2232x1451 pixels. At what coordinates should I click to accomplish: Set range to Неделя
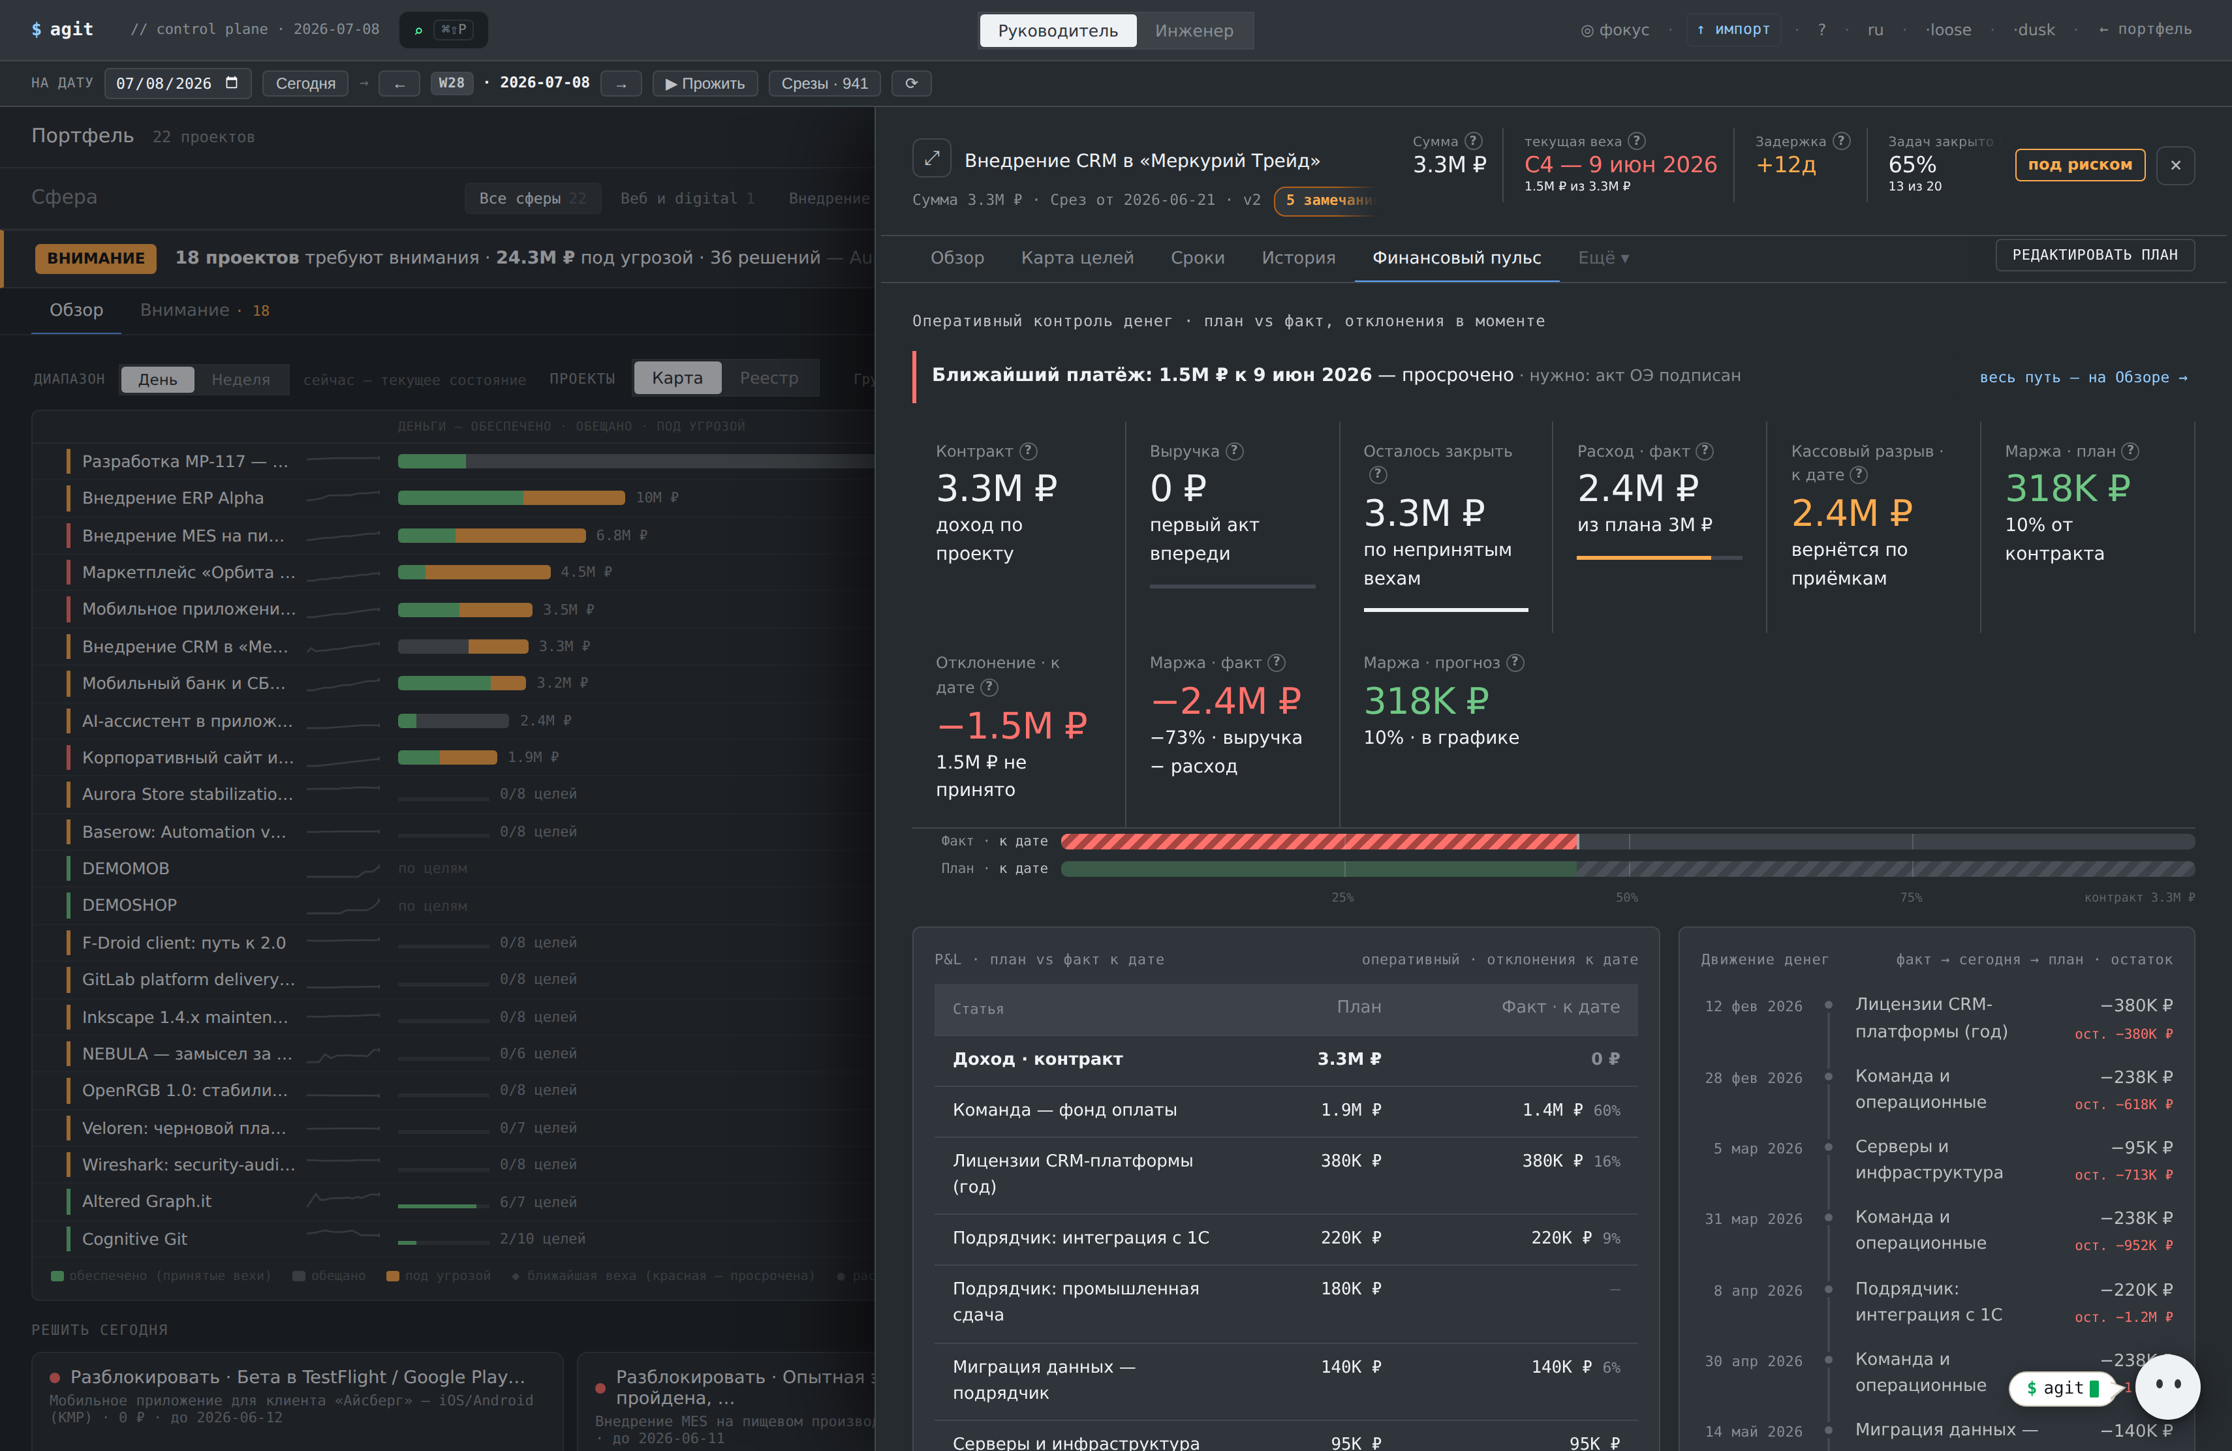(241, 378)
